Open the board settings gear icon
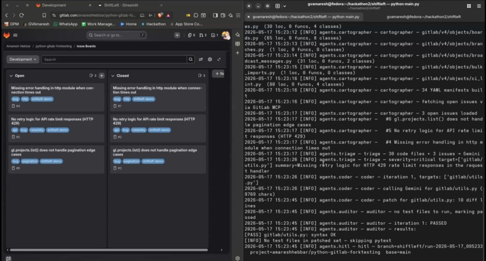 pos(210,60)
